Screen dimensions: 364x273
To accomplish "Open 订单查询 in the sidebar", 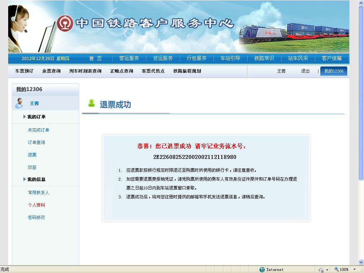I will point(37,142).
